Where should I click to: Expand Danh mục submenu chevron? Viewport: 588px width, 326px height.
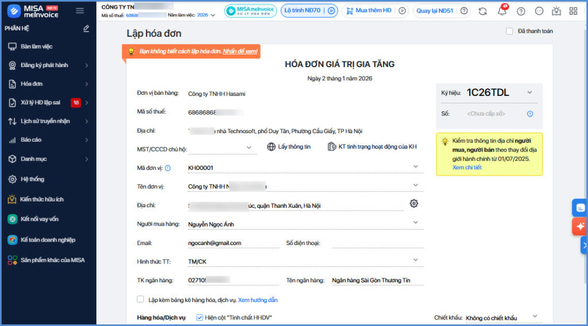click(x=87, y=159)
